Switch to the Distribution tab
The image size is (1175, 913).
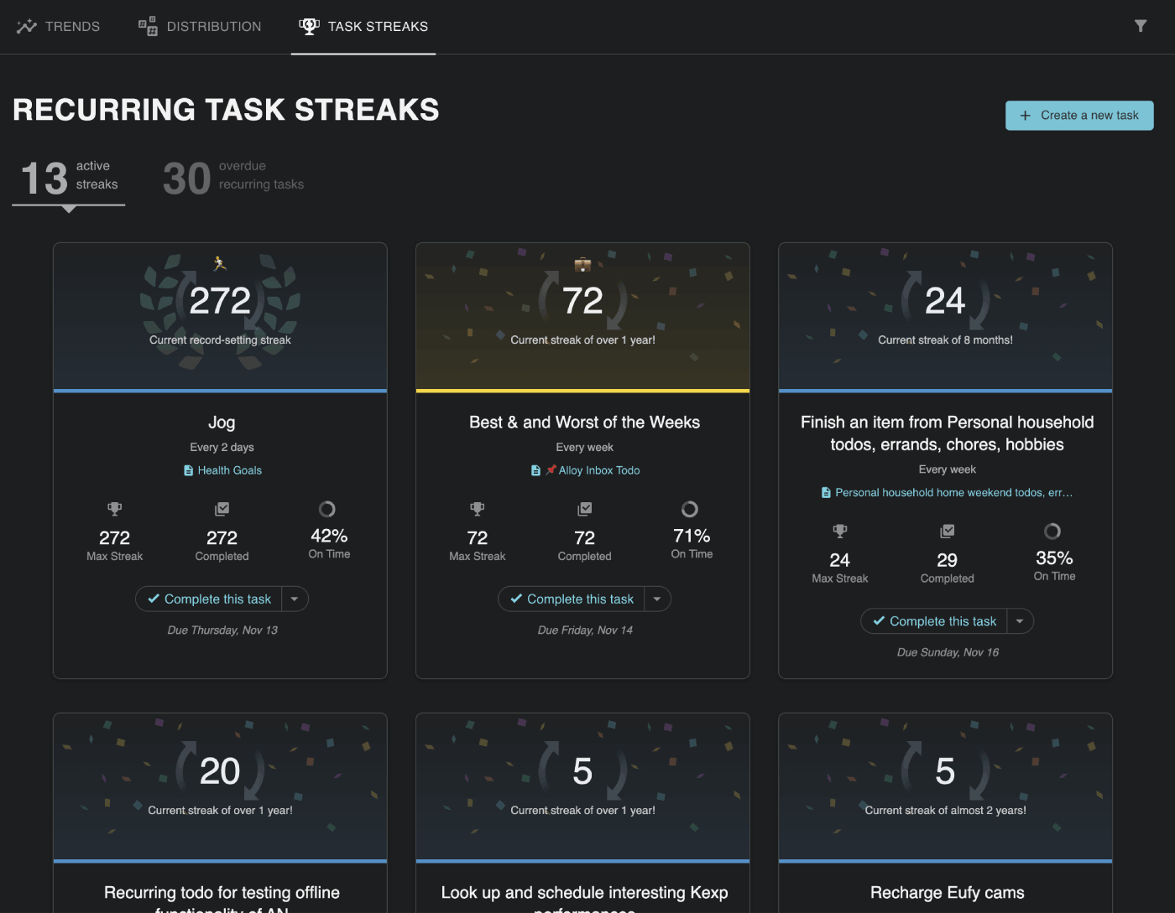click(200, 26)
